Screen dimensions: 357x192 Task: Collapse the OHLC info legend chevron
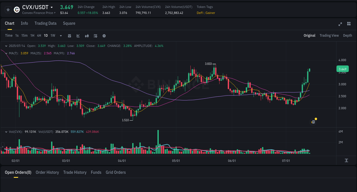tap(6, 46)
